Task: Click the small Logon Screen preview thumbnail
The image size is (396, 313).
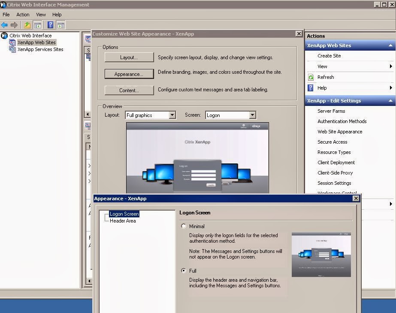Action: point(321,255)
